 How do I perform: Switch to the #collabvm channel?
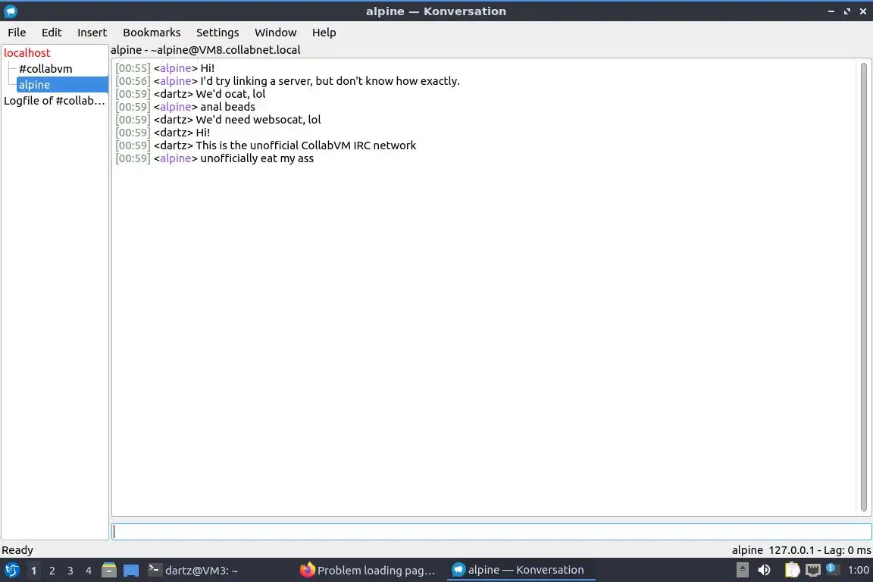(45, 69)
